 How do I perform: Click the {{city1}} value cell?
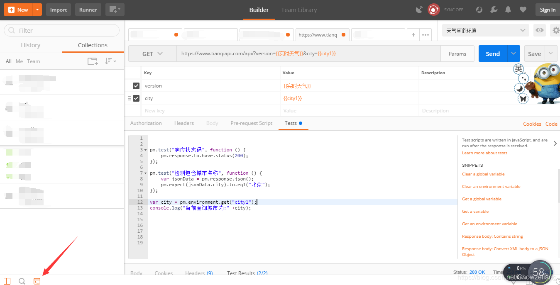pos(349,98)
